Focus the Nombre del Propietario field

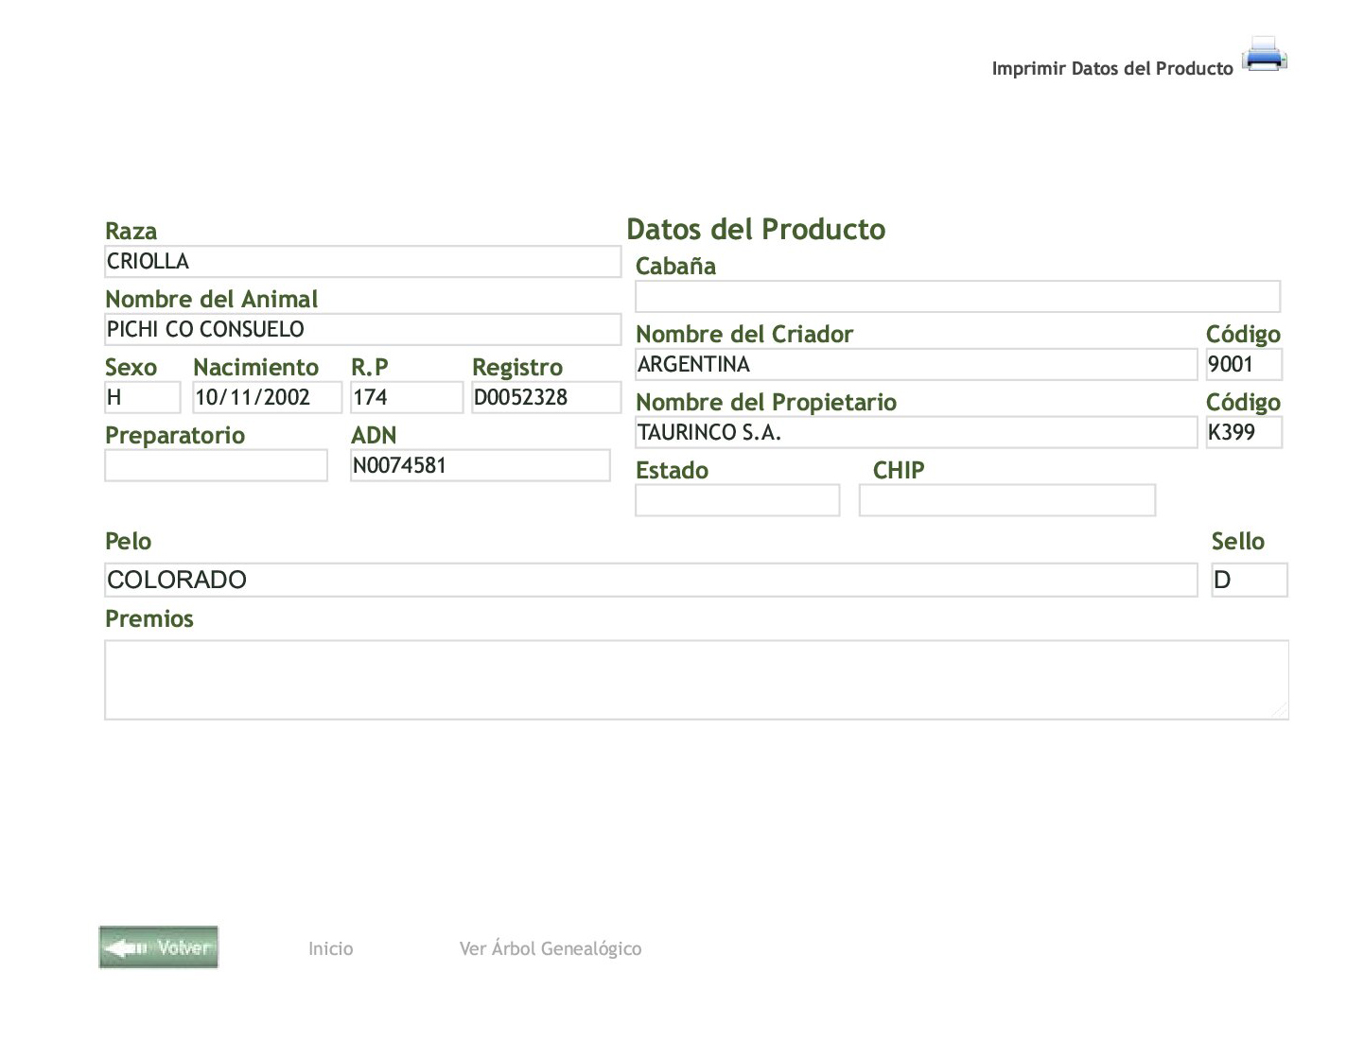(916, 433)
